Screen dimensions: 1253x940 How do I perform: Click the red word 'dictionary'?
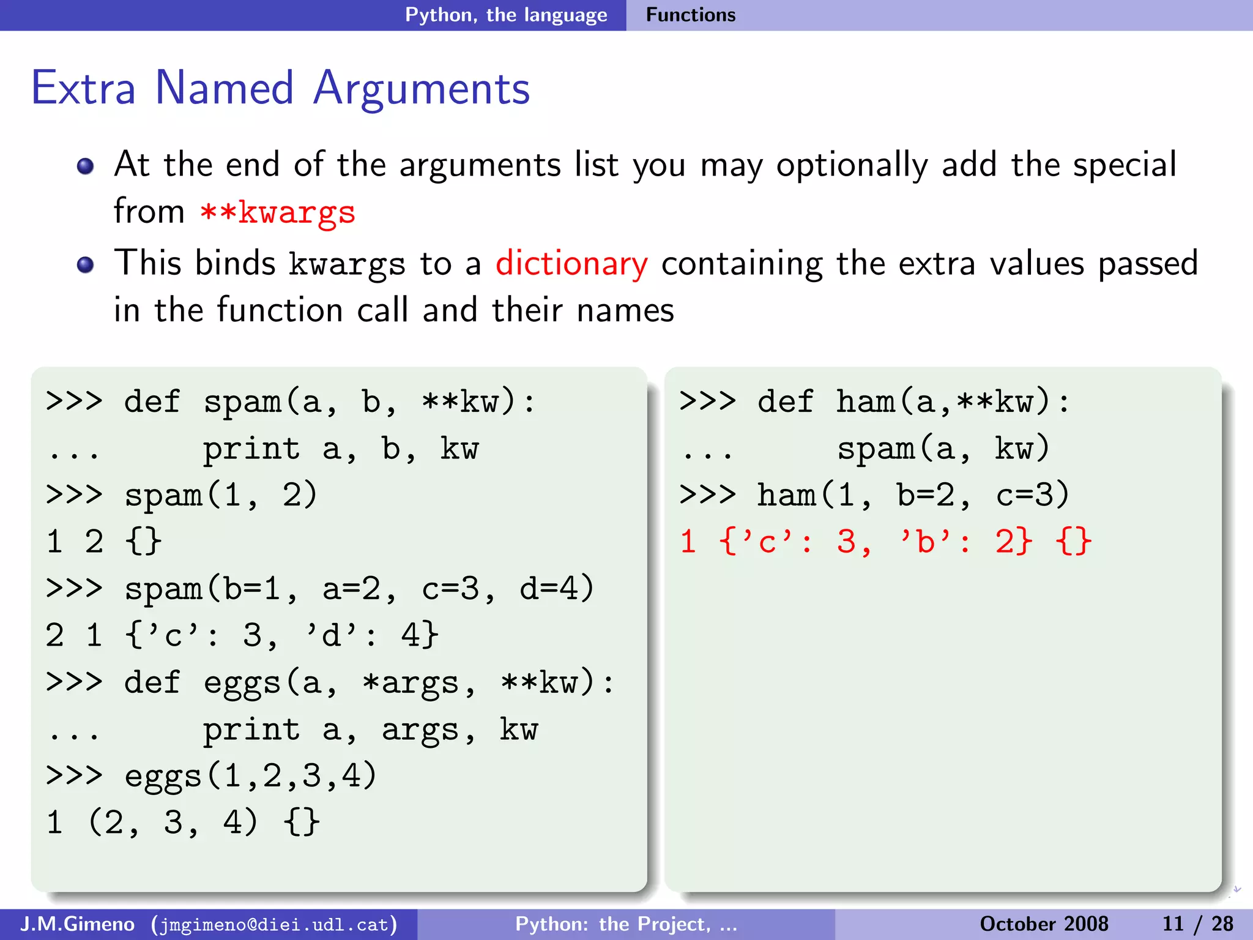pyautogui.click(x=571, y=264)
